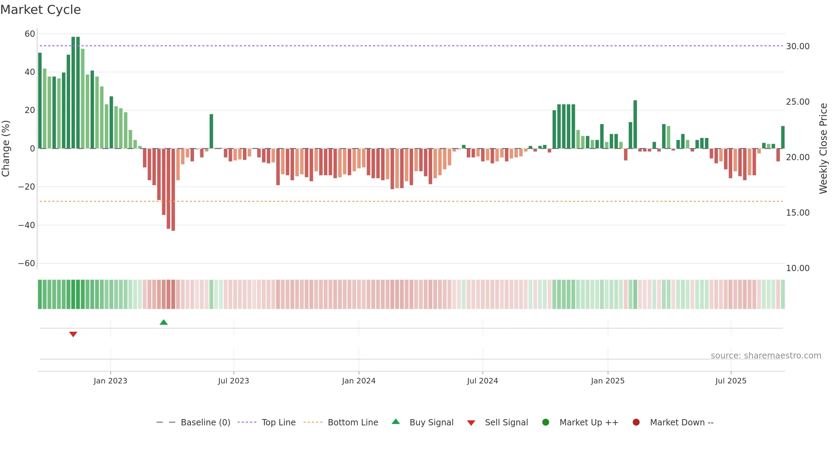
Task: Click the Jul 2025 x-axis label
Action: tap(731, 381)
